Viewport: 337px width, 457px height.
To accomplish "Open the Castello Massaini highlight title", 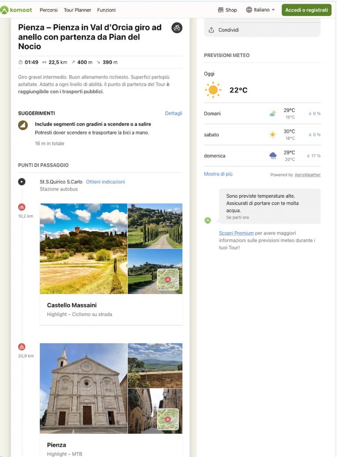I will [x=72, y=305].
